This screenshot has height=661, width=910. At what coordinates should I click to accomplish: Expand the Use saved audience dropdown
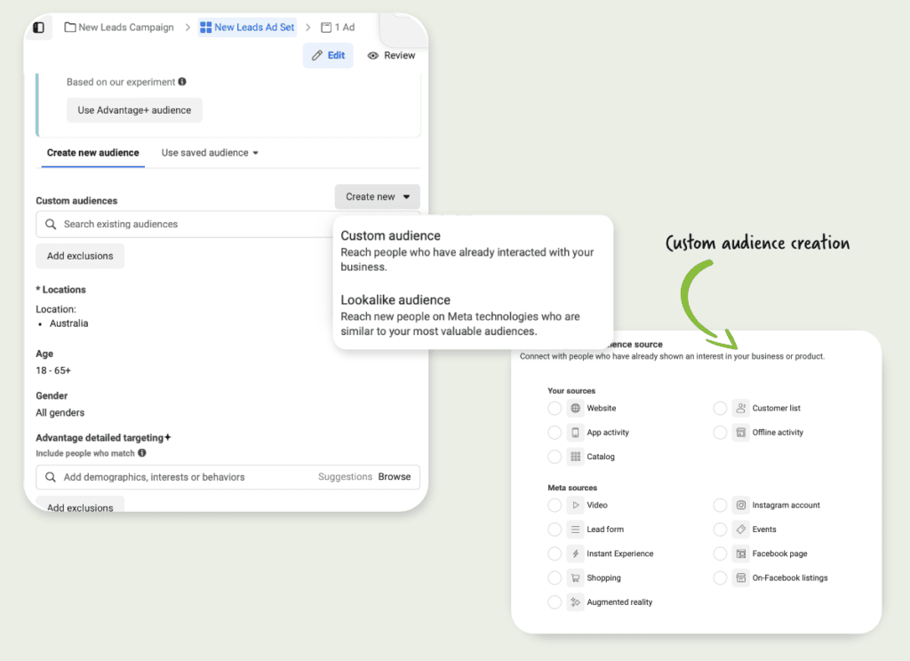(210, 153)
